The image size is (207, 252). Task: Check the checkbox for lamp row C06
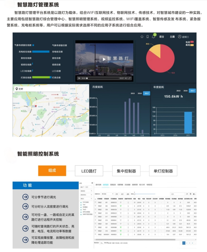(x=95, y=209)
